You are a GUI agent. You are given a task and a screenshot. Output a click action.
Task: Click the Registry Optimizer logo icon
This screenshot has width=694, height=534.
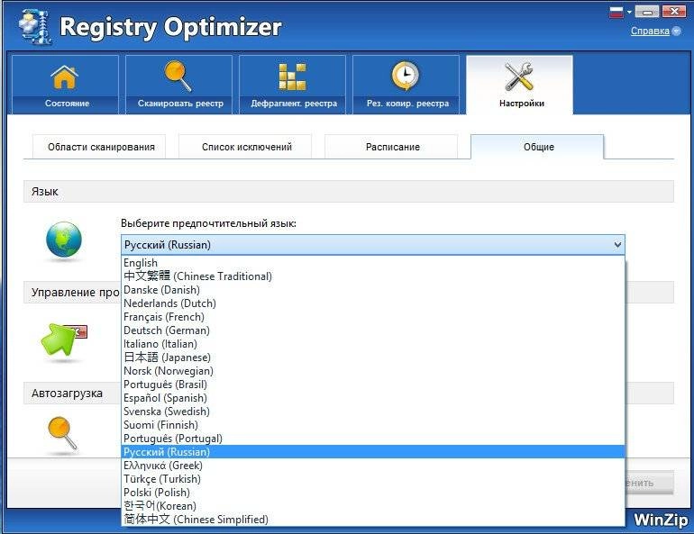click(x=35, y=26)
